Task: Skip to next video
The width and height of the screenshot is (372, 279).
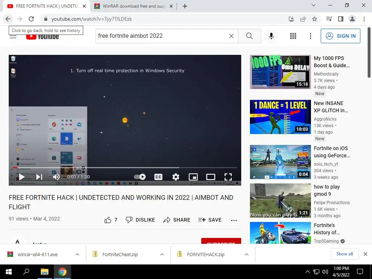Action: [x=39, y=177]
